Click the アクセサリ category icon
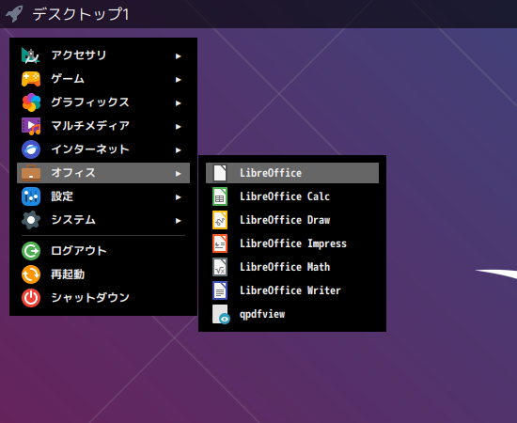Screen dimensions: 517x423 [x=31, y=55]
